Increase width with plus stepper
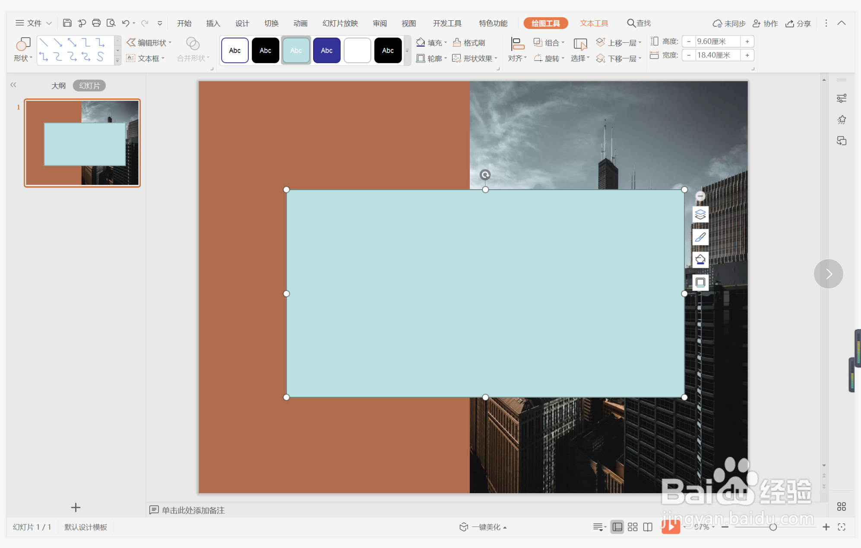The image size is (861, 548). tap(747, 55)
